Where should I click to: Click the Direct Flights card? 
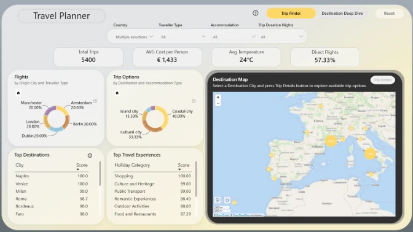click(324, 57)
